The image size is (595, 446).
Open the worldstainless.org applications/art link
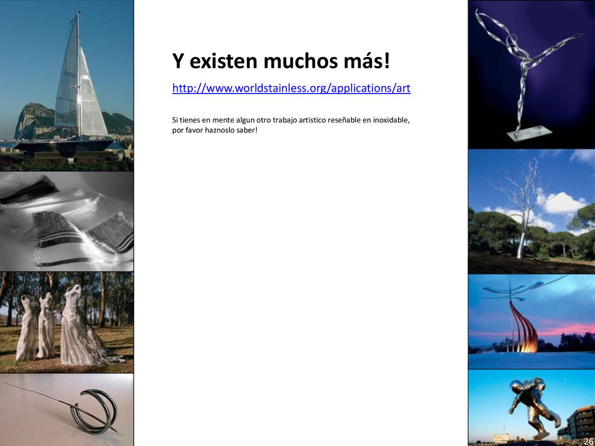tap(291, 88)
